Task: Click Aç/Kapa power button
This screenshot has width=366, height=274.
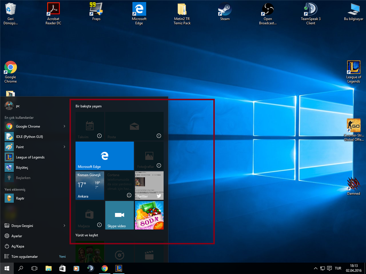Action: (35, 246)
